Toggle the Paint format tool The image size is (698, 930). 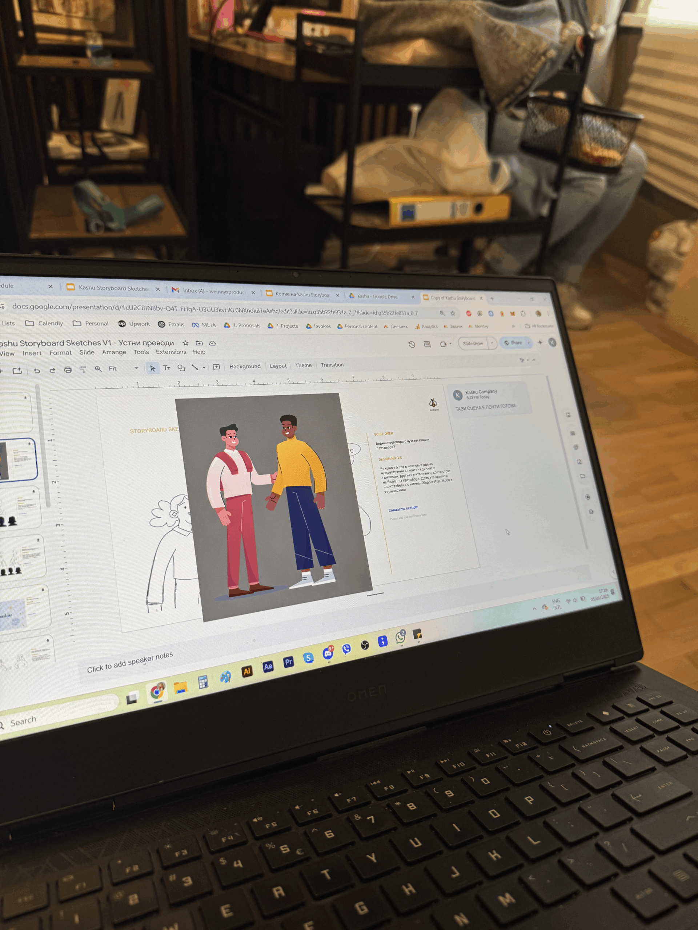coord(83,369)
